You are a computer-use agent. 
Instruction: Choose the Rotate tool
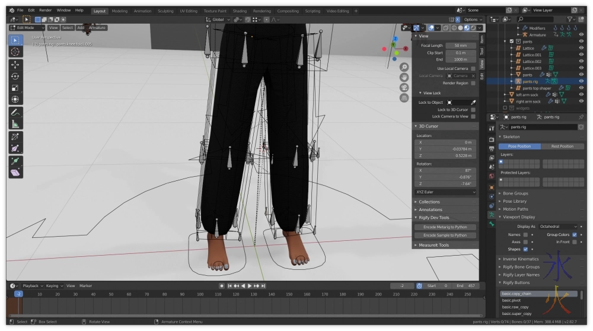click(15, 77)
